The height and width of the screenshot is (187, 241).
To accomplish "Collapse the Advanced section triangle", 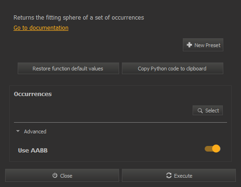I will (18, 131).
